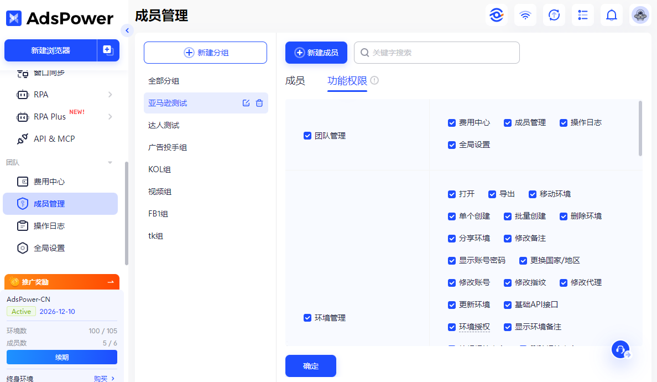Open the eye-shaped header icon
Viewport: 657px width, 382px height.
[x=497, y=16]
